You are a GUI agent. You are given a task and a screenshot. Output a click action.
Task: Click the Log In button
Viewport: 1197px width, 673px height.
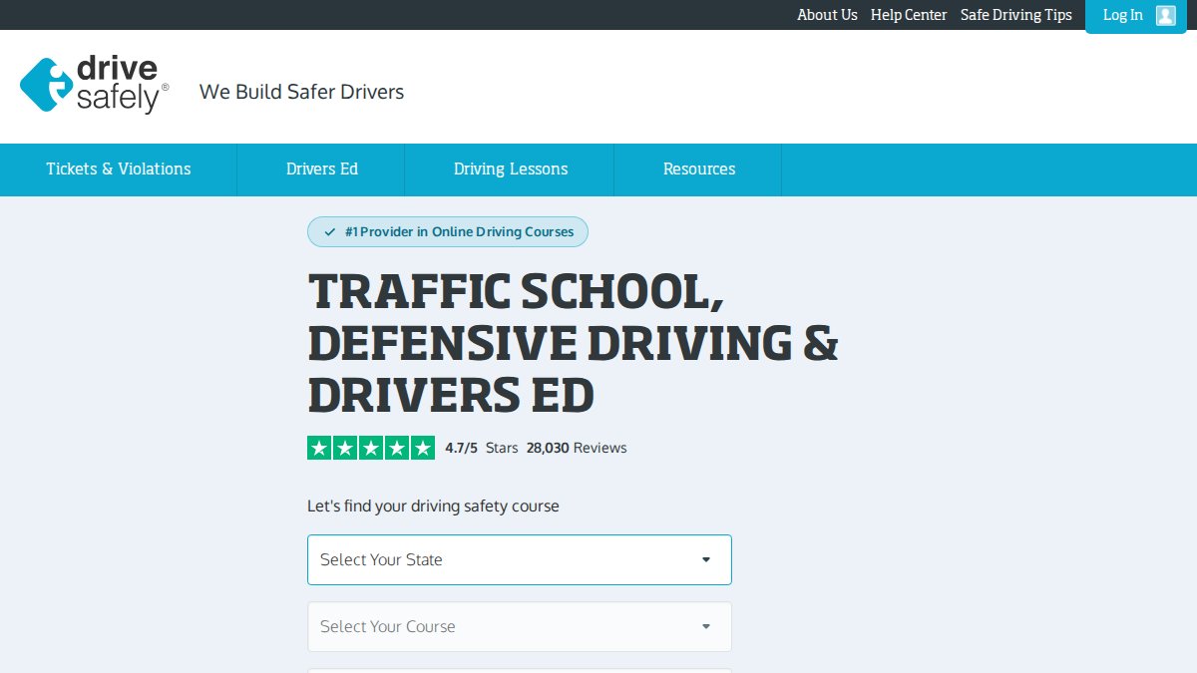pyautogui.click(x=1136, y=16)
